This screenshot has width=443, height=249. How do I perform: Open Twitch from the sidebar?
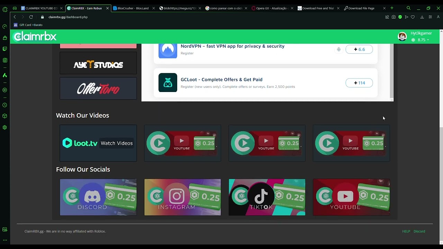pyautogui.click(x=5, y=49)
